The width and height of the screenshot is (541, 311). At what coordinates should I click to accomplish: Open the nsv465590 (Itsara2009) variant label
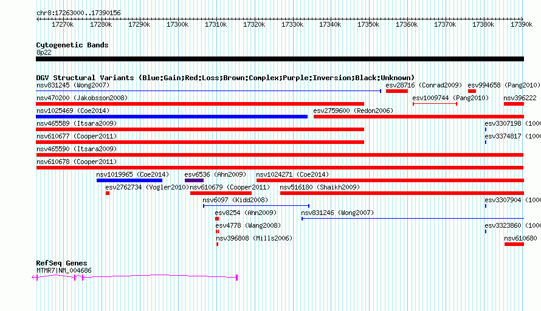[x=77, y=149]
